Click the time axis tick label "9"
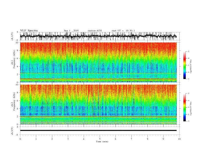Screen dimensions: 202x156 click(x=163, y=139)
